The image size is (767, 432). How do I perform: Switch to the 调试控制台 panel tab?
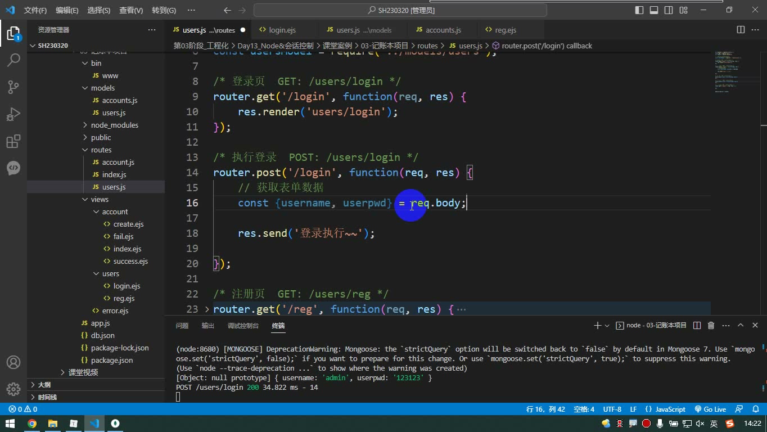[x=243, y=325]
